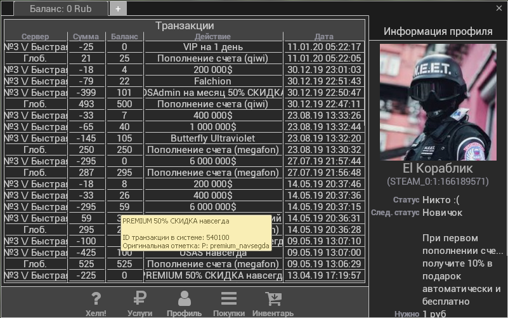Image resolution: width=508 pixels, height=318 pixels.
Task: Select the Butterfly Ultraviolet transaction
Action: pos(212,138)
